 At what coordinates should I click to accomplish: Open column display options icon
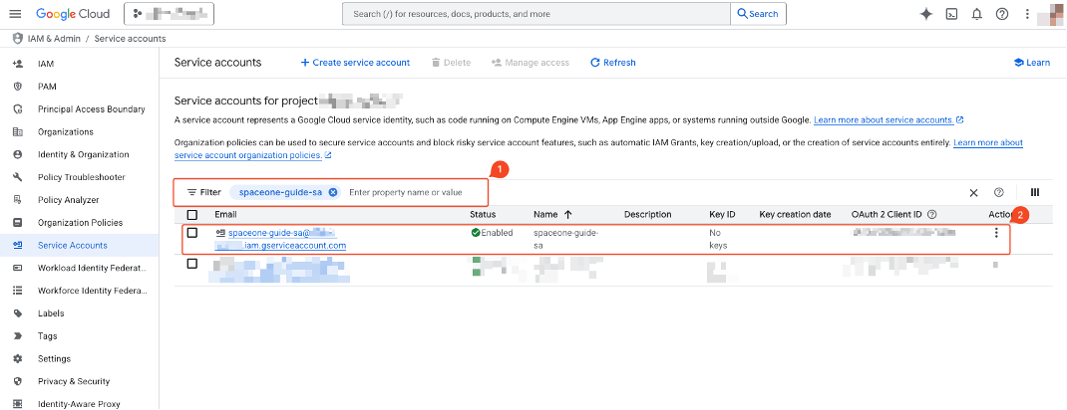(1035, 193)
